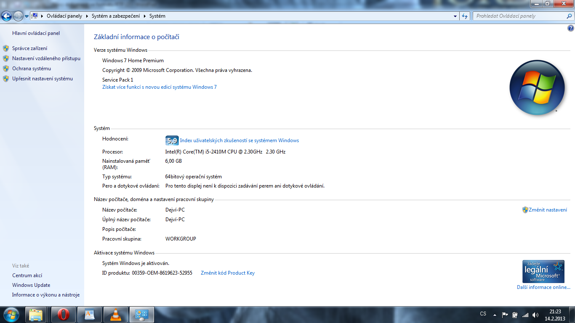Click the 5,9 Windows Experience rating badge
Screen dimensions: 575x323
[x=172, y=140]
